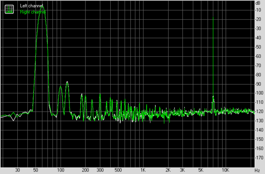Image resolution: width=265 pixels, height=174 pixels.
Task: Click the '-110' dB axis value
Action: tap(259, 102)
